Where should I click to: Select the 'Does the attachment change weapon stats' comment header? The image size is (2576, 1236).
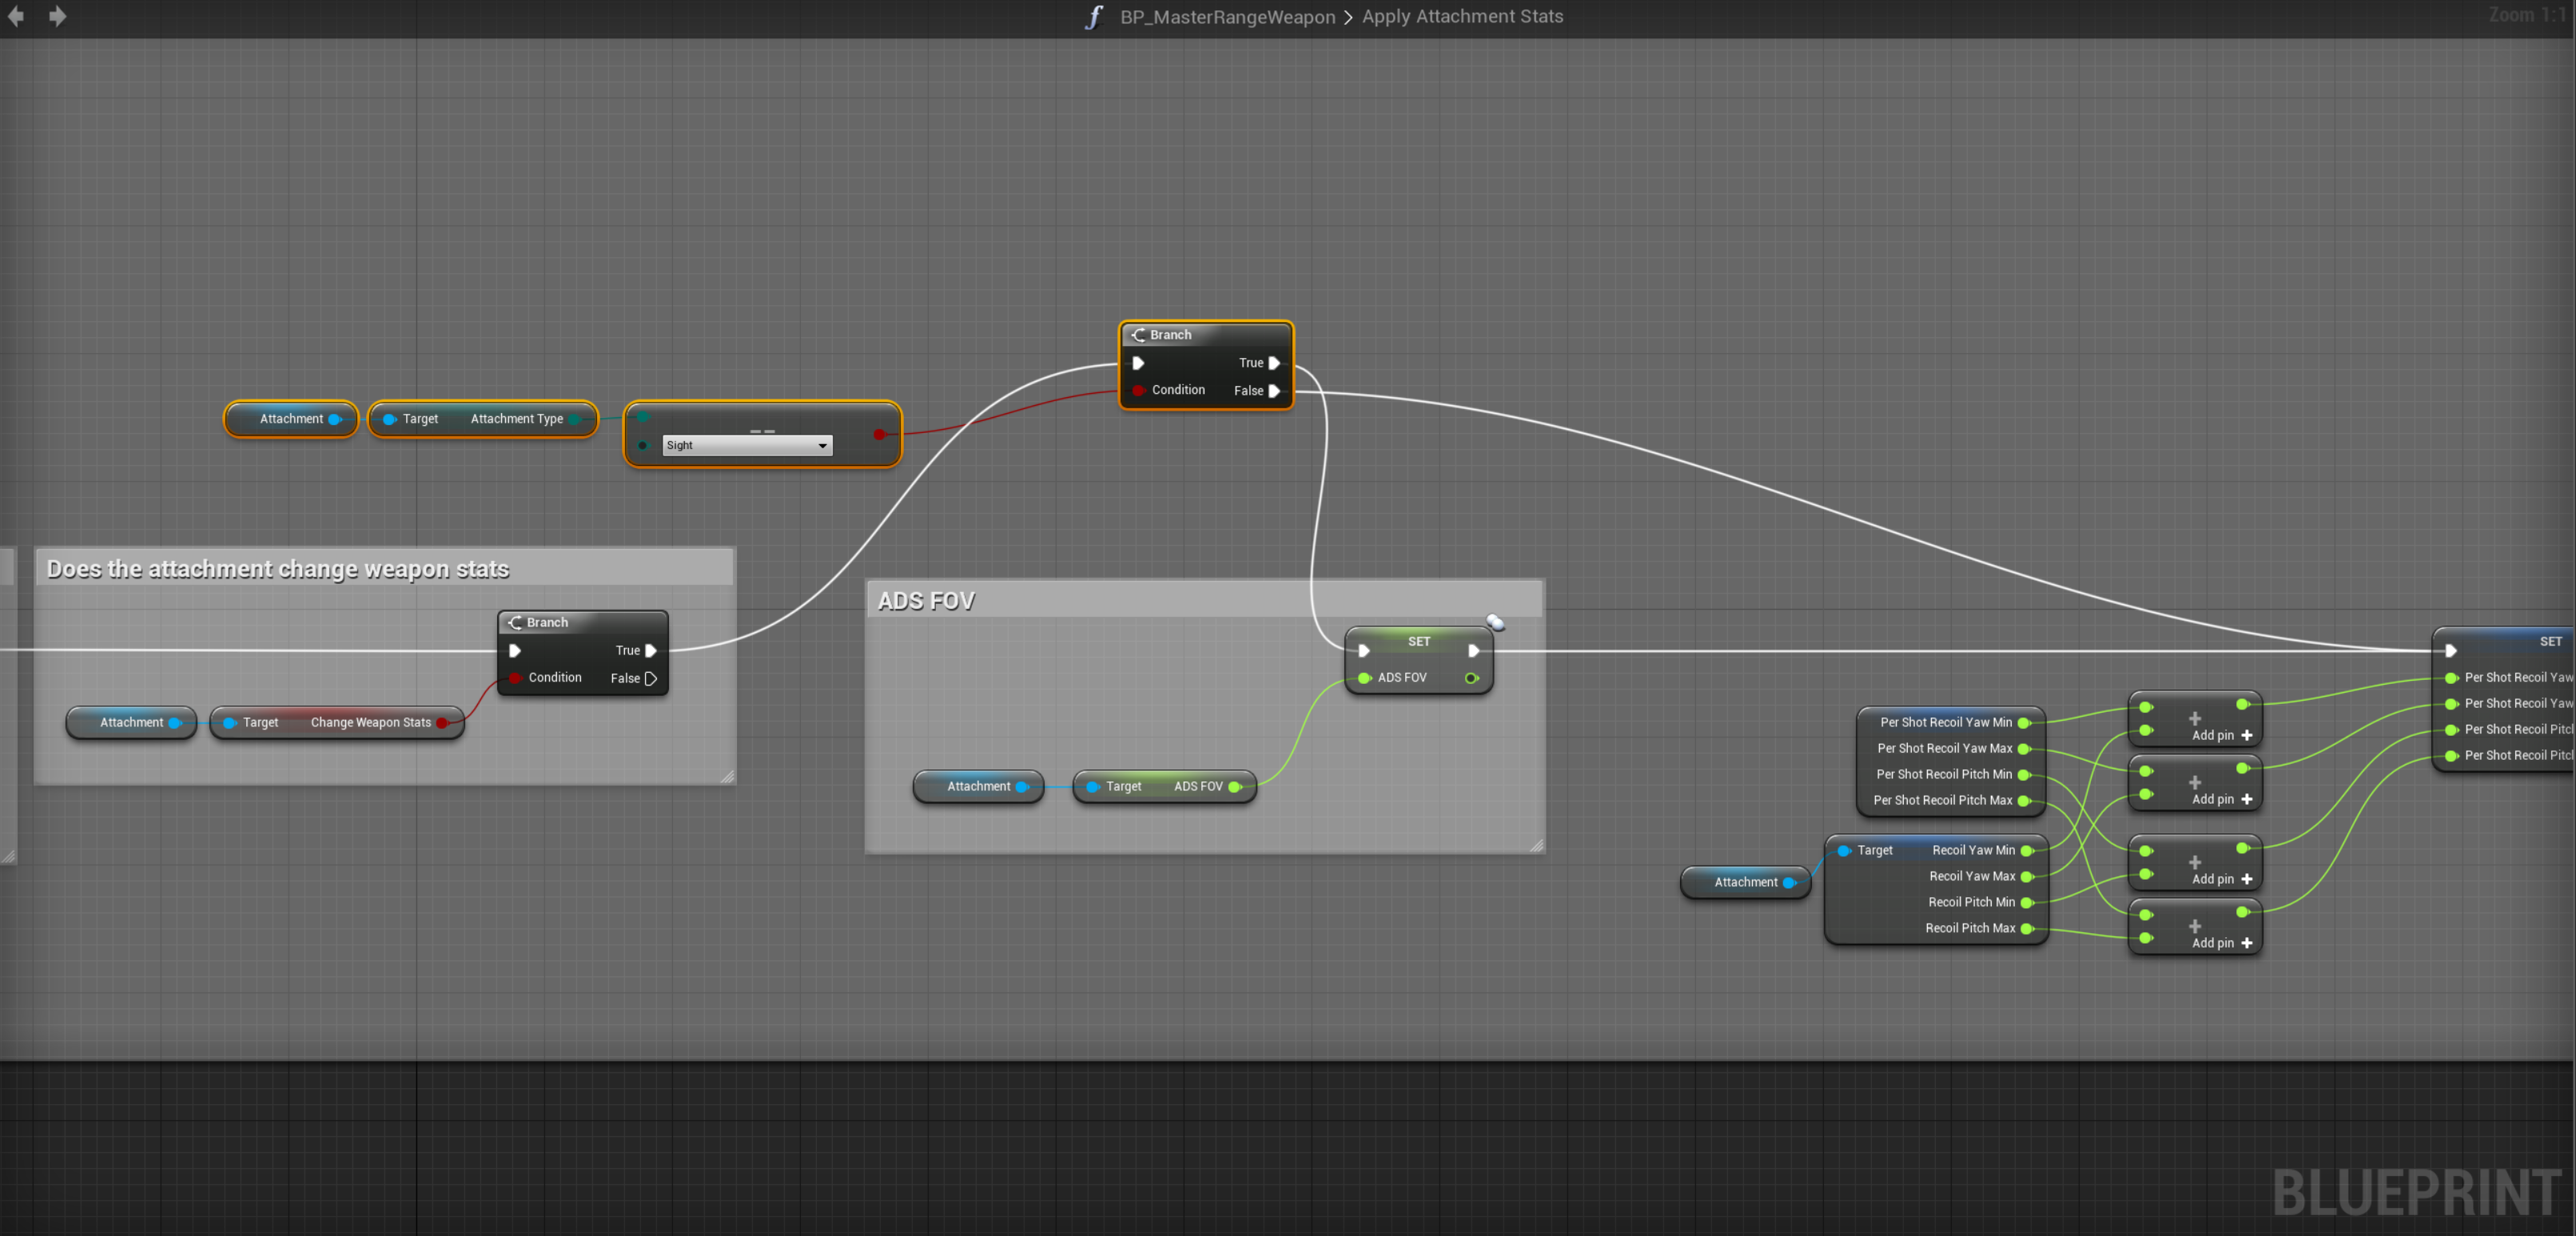coord(278,569)
